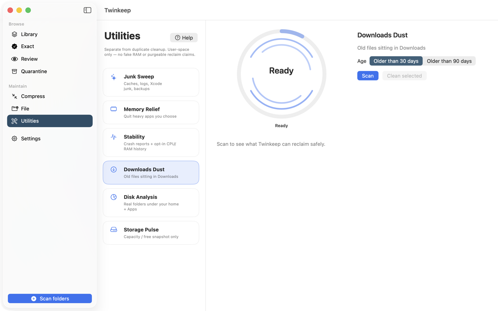
Task: Select Older than 30 days age
Action: coord(396,61)
